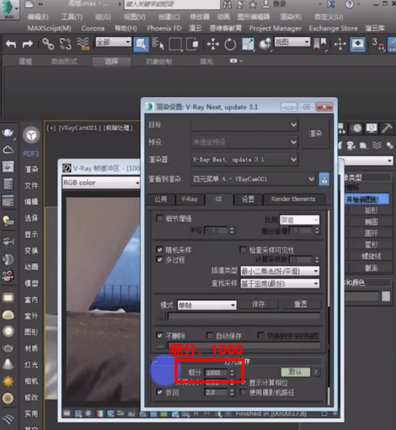The width and height of the screenshot is (396, 430).
Task: Enable the 切换到保存的贴图 checkbox
Action: pos(261,335)
